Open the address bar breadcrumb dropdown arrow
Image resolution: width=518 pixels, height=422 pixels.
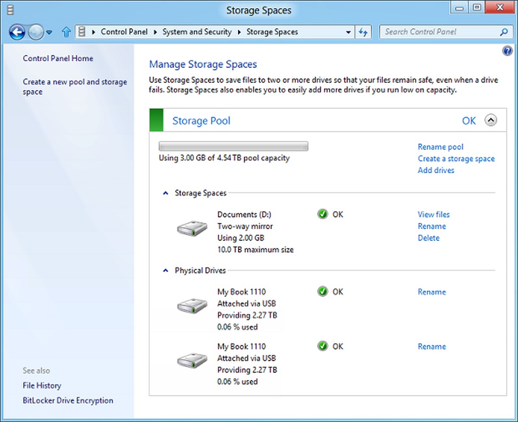pos(348,32)
